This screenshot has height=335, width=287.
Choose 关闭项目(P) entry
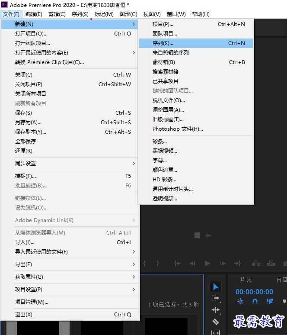pyautogui.click(x=69, y=84)
